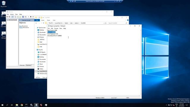
Task: Click the Notepad vertical scrollbar
Action: point(140,62)
